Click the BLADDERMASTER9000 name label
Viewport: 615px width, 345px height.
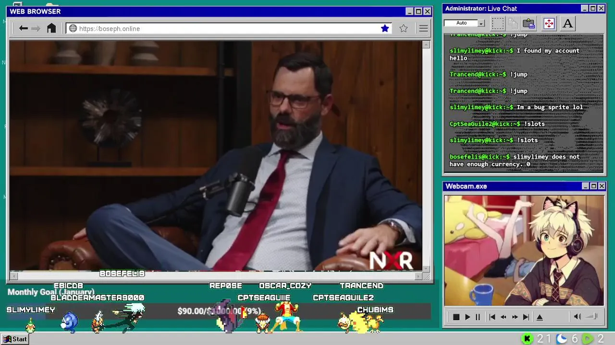click(x=97, y=298)
